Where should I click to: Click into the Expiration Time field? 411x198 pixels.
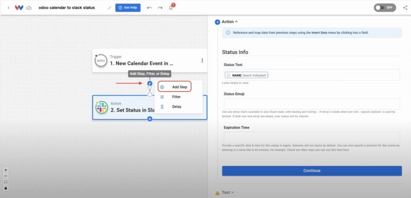coord(312,137)
